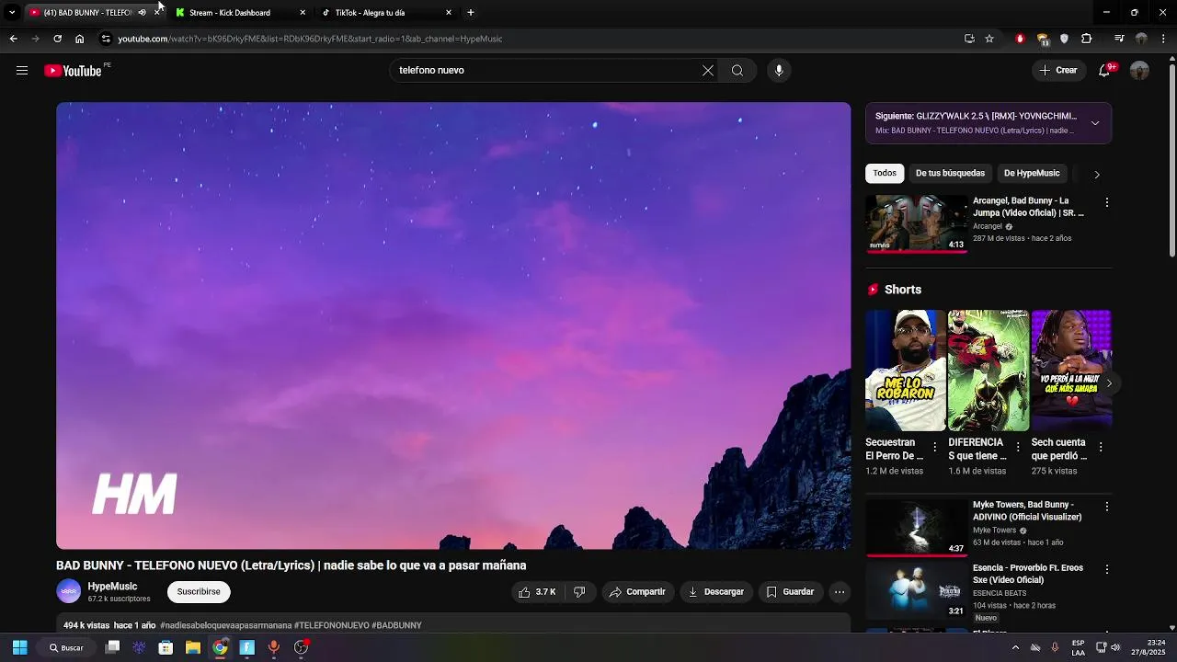This screenshot has height=662, width=1177.
Task: Open the red hand ad blocker extension
Action: 1020,39
